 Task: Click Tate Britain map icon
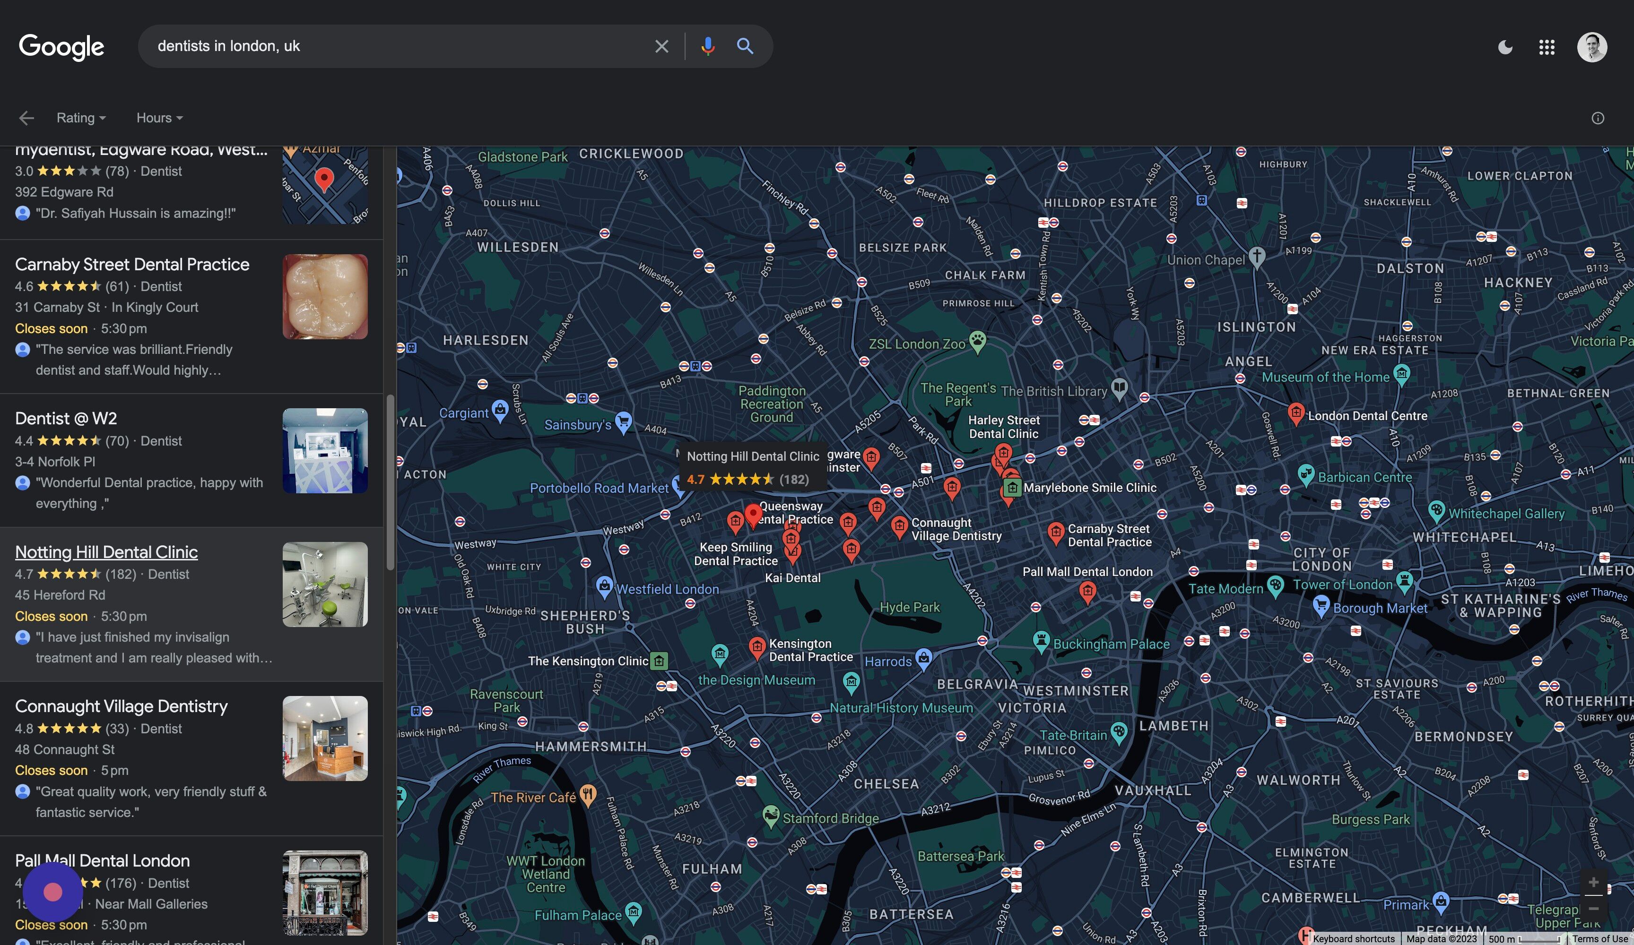[1119, 732]
